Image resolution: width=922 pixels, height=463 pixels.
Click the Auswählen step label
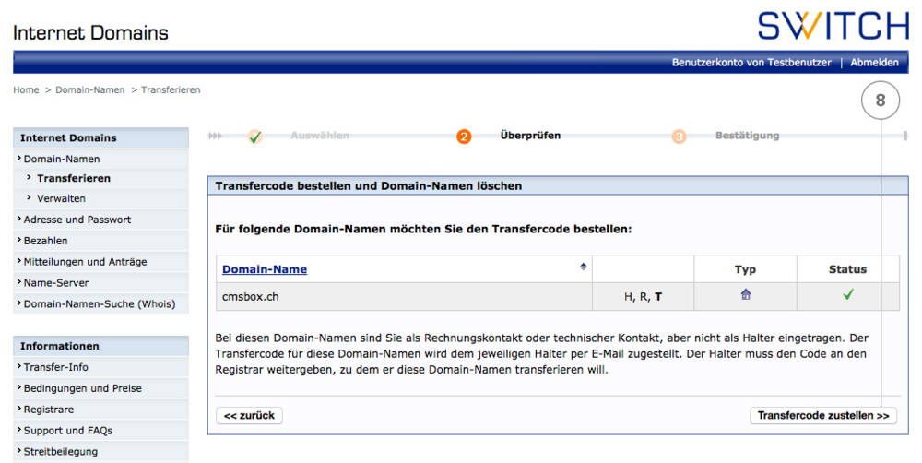click(319, 136)
